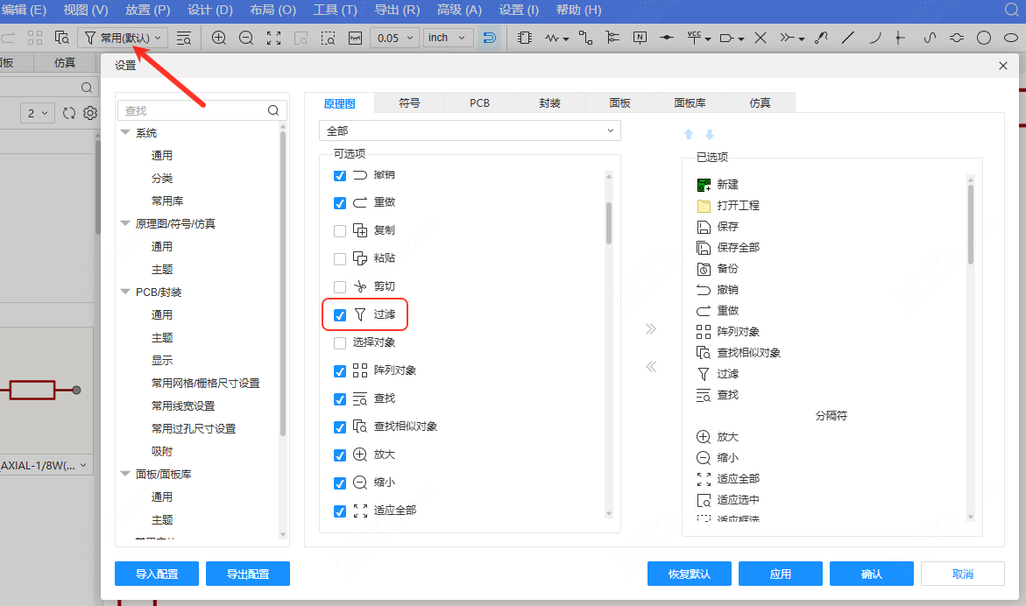The height and width of the screenshot is (606, 1026).
Task: Click the Fit All view toolbar icon
Action: pos(274,38)
